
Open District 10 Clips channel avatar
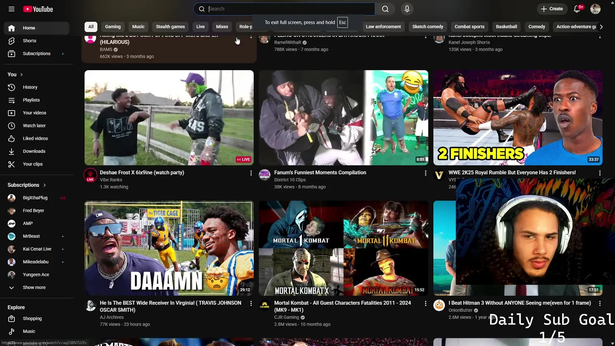pos(265,175)
